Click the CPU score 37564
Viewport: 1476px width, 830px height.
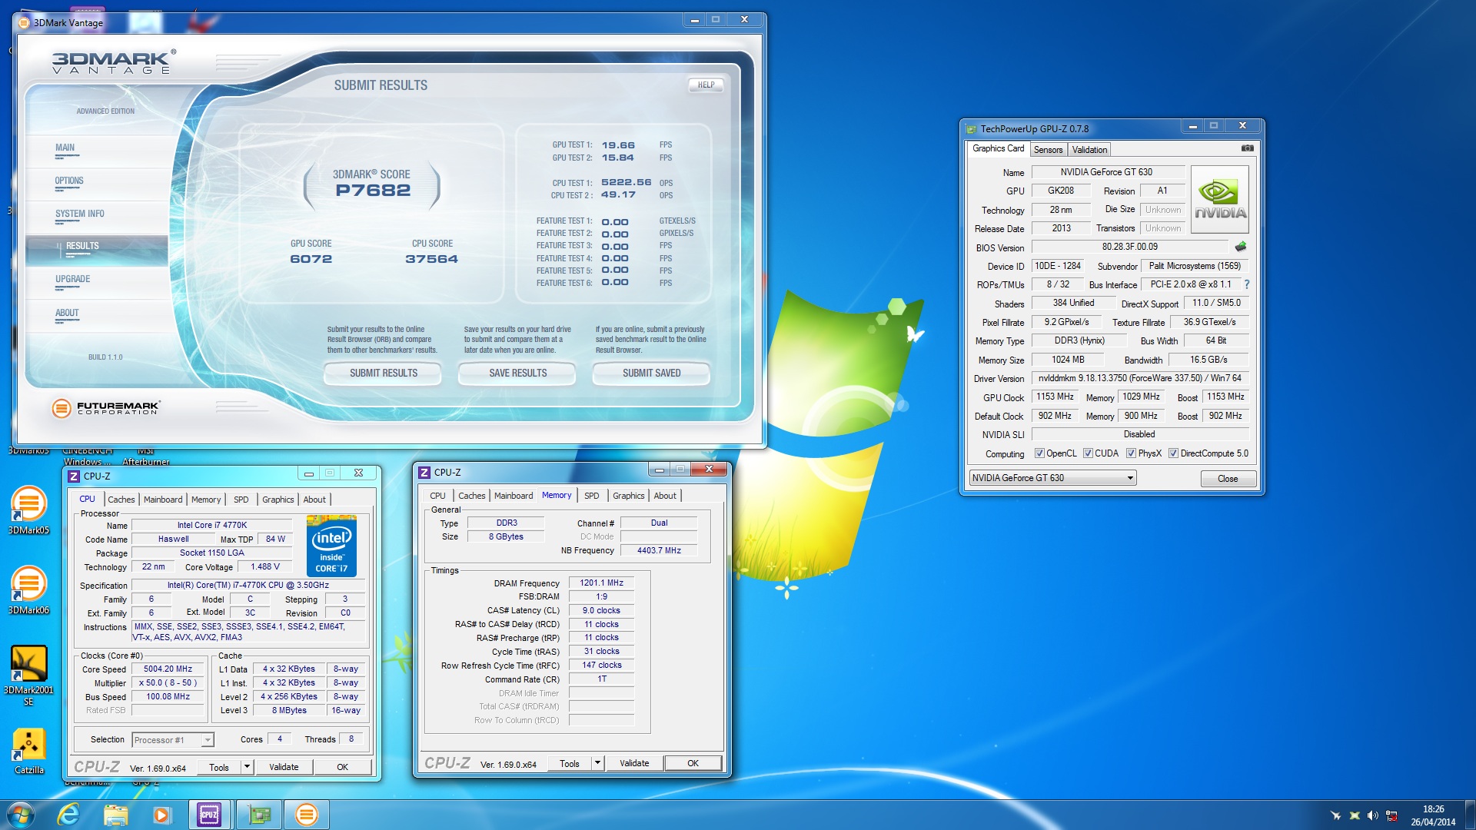[431, 259]
